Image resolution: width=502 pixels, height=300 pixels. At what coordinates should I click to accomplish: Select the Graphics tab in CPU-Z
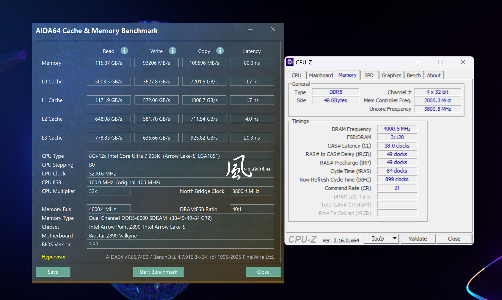pos(391,75)
